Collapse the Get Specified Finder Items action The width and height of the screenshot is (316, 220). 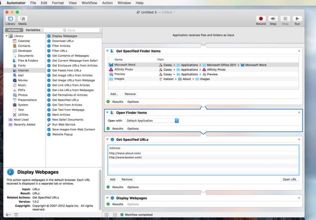click(107, 51)
